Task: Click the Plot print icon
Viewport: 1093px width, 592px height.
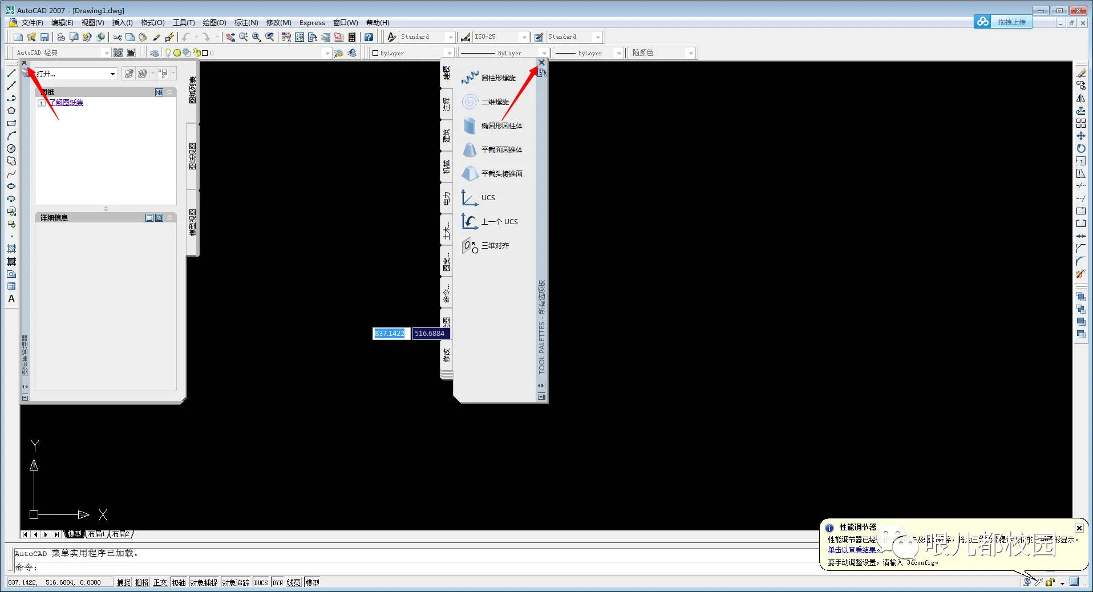Action: 61,37
